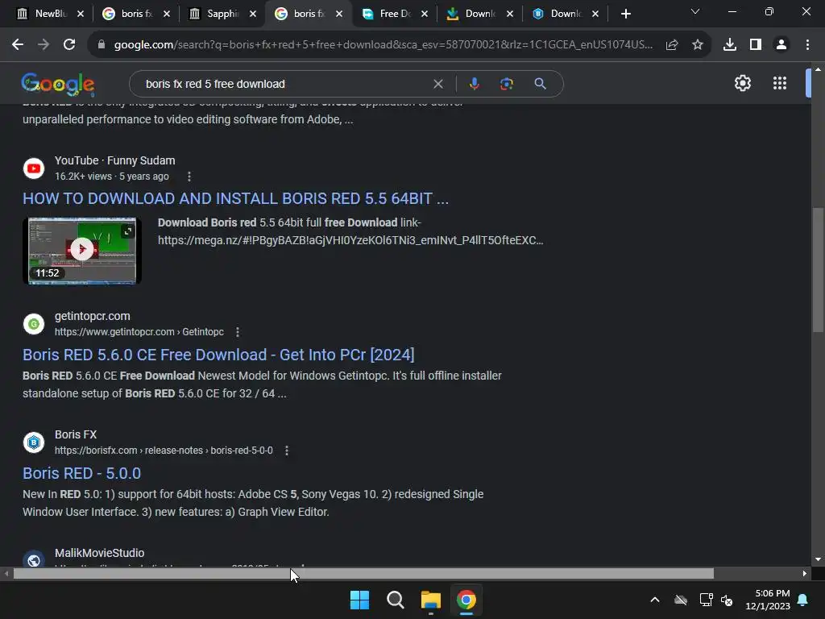This screenshot has width=825, height=619.
Task: Go forward to the next page
Action: pyautogui.click(x=44, y=45)
